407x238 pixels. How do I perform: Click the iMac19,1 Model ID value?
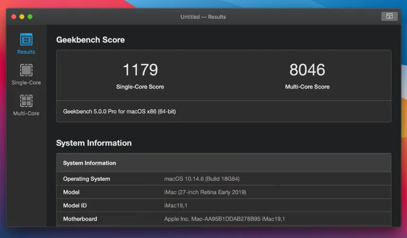pos(175,206)
